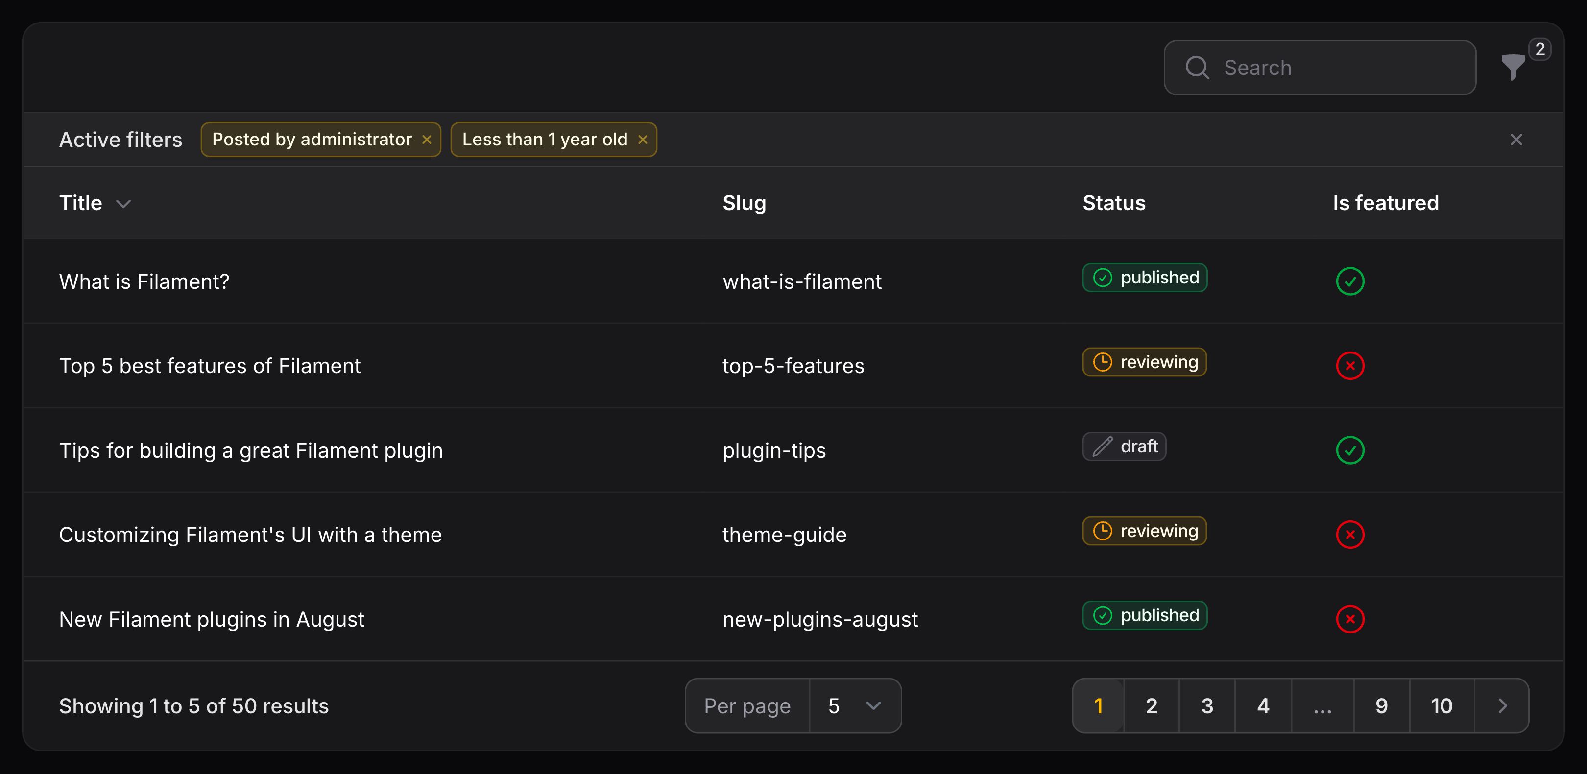
Task: Go to page 2
Action: tap(1151, 705)
